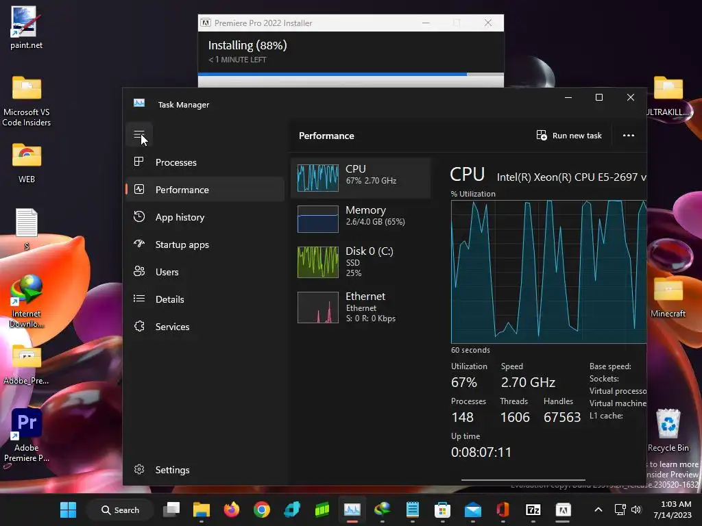702x526 pixels.
Task: Click the Services puzzle icon
Action: pyautogui.click(x=139, y=326)
